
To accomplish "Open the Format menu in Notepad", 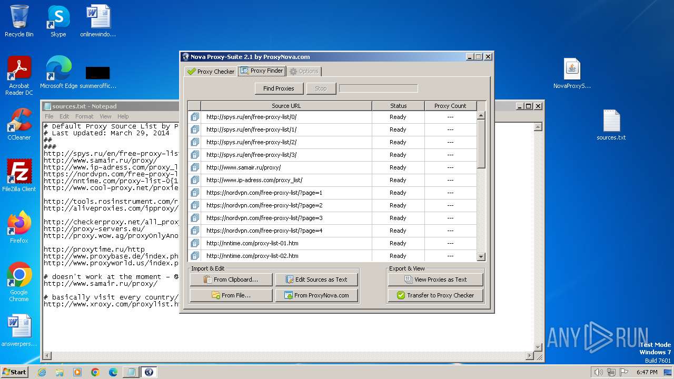I will (x=84, y=116).
